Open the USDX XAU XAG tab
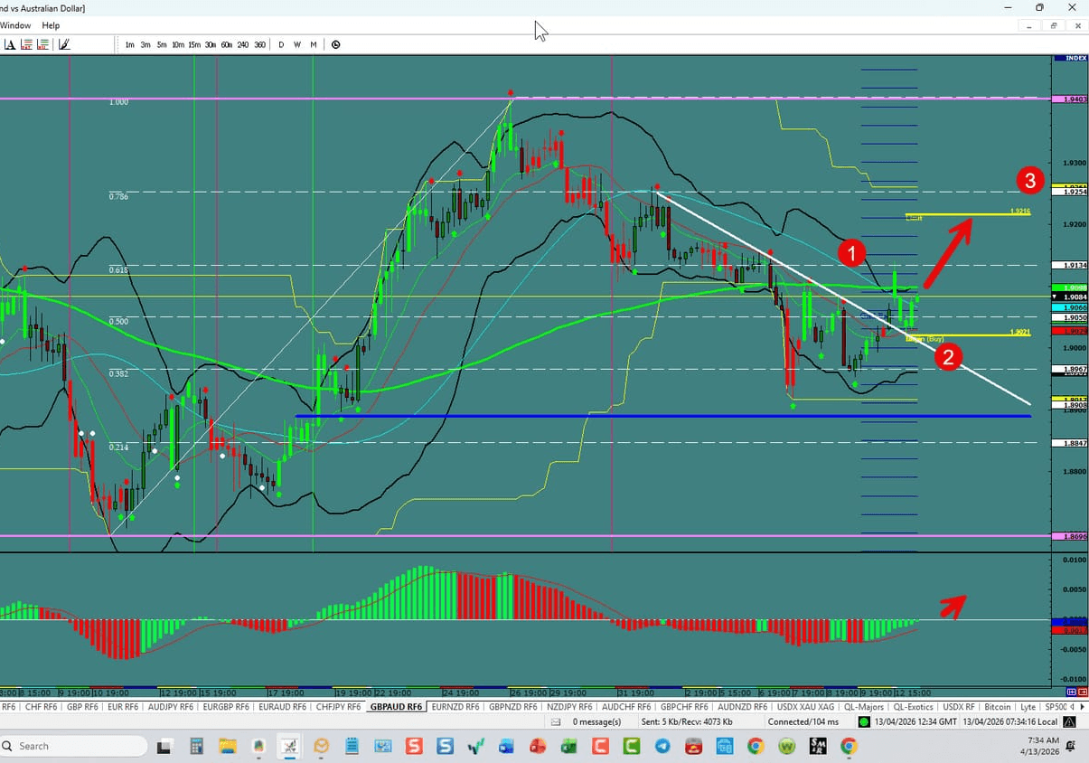Image resolution: width=1089 pixels, height=763 pixels. [805, 707]
